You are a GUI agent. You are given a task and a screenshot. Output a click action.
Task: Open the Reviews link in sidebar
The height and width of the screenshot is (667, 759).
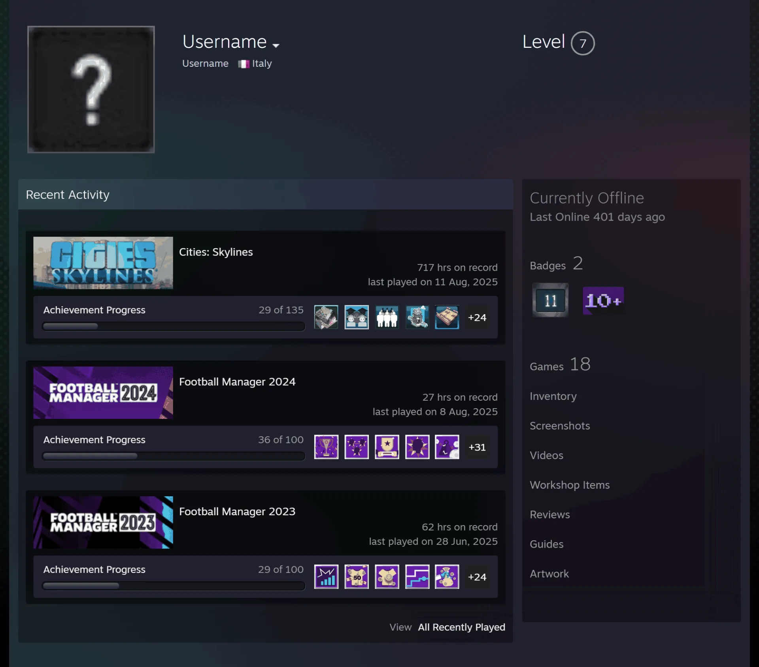(550, 514)
